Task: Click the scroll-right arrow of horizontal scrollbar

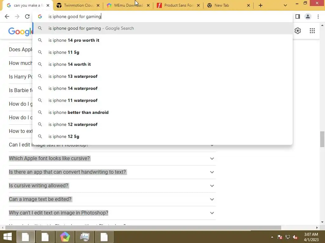Action: tap(317, 228)
